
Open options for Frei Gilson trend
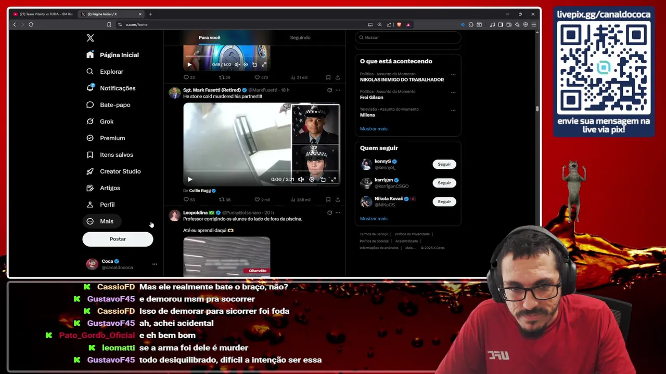(x=453, y=92)
